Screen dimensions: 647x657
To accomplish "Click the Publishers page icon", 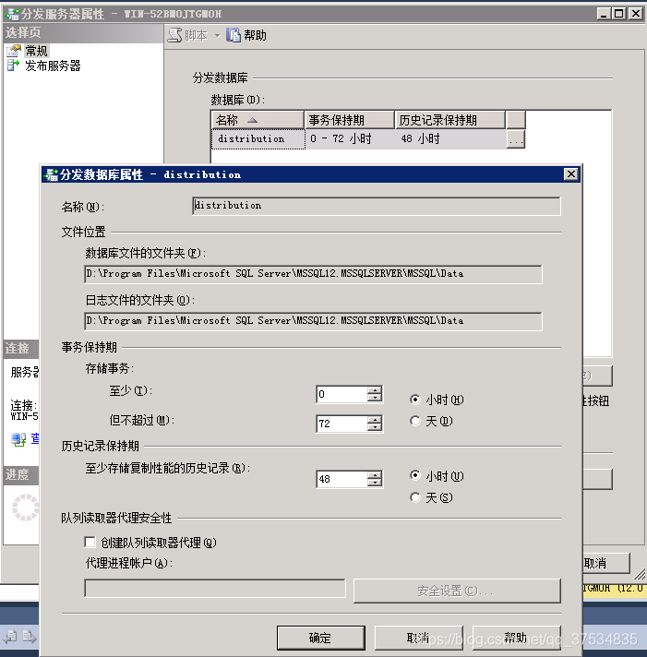I will [13, 66].
